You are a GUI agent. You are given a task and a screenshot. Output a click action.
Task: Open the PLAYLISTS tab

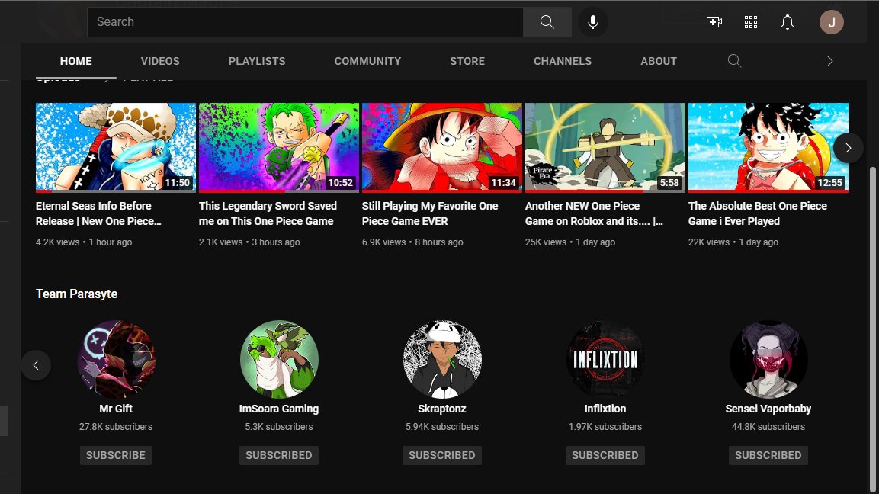tap(257, 61)
